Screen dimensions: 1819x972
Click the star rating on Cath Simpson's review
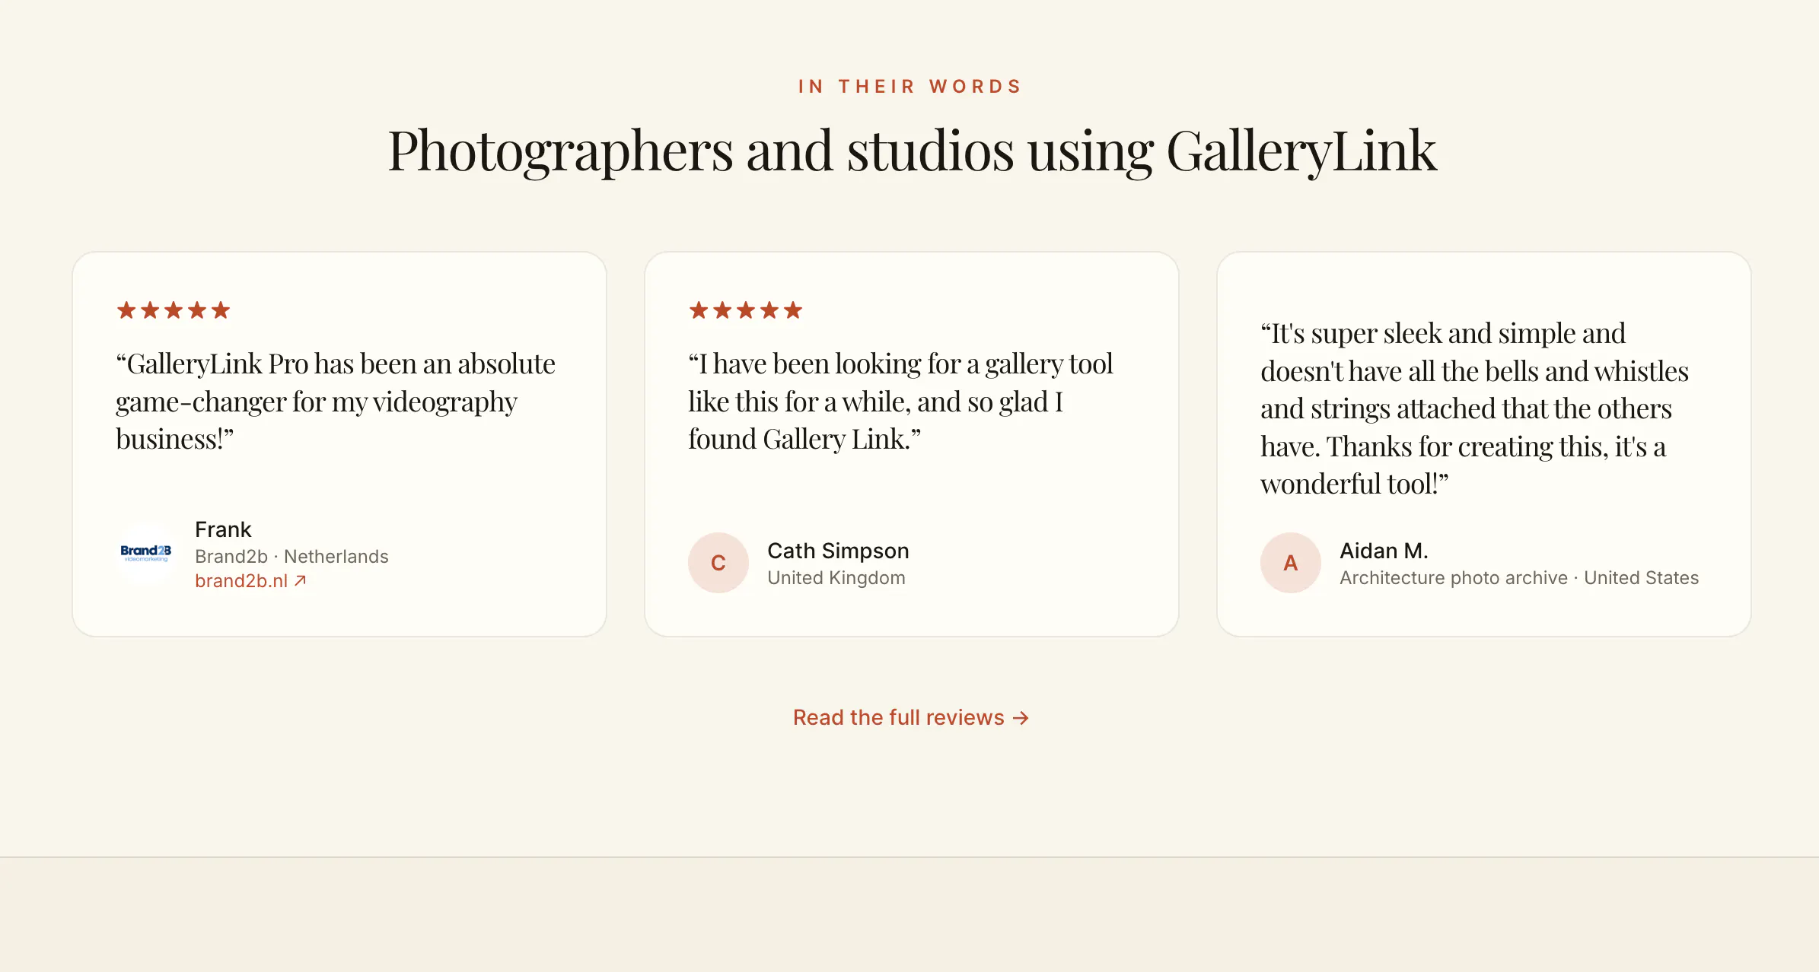(x=746, y=310)
